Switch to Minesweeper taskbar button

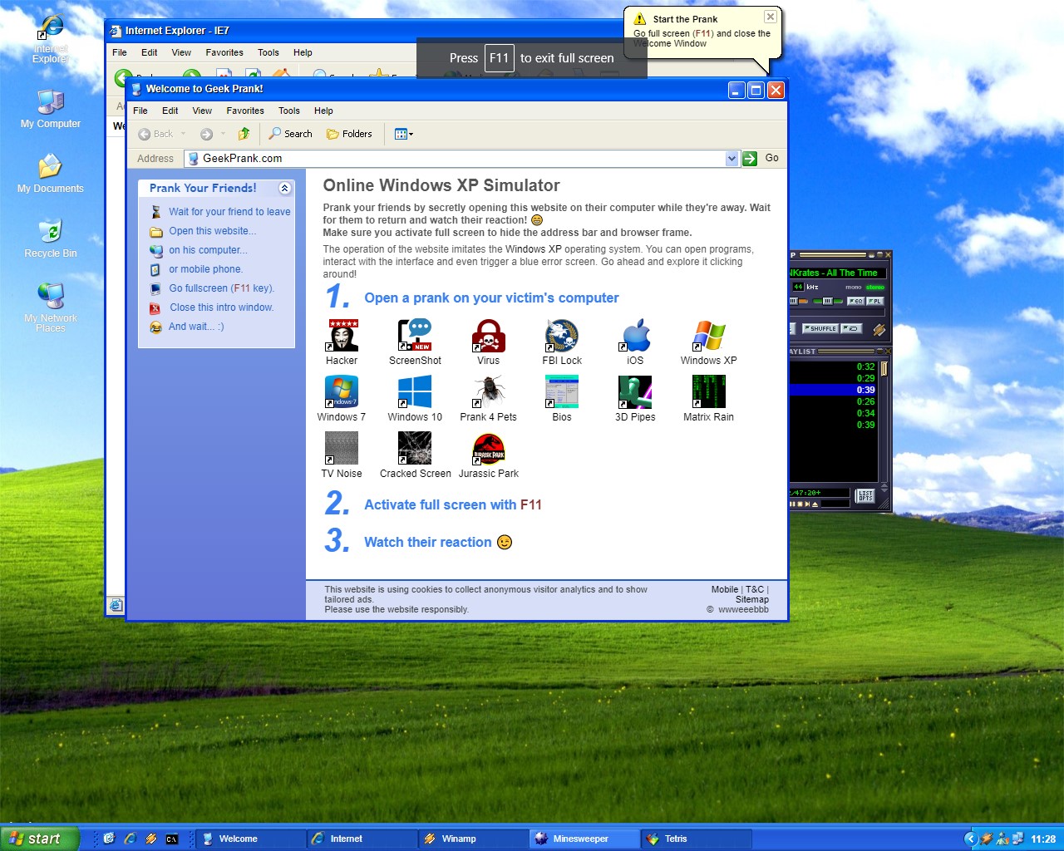tap(584, 839)
